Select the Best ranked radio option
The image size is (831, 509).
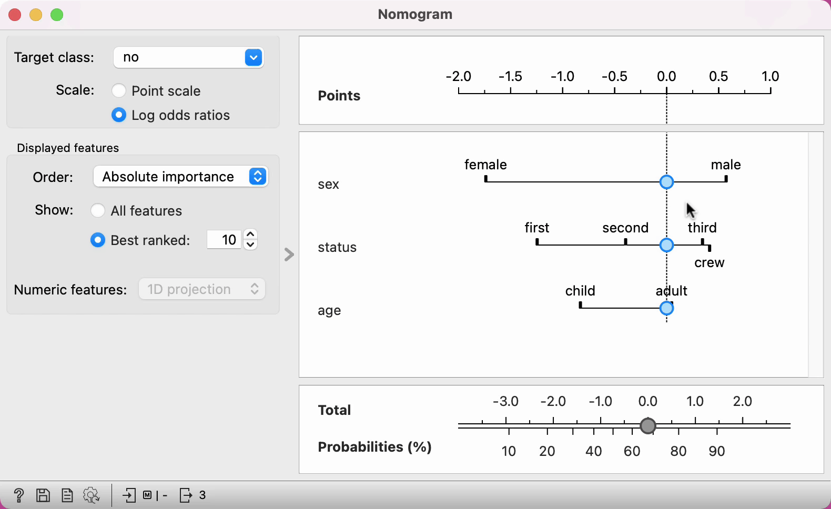[98, 240]
